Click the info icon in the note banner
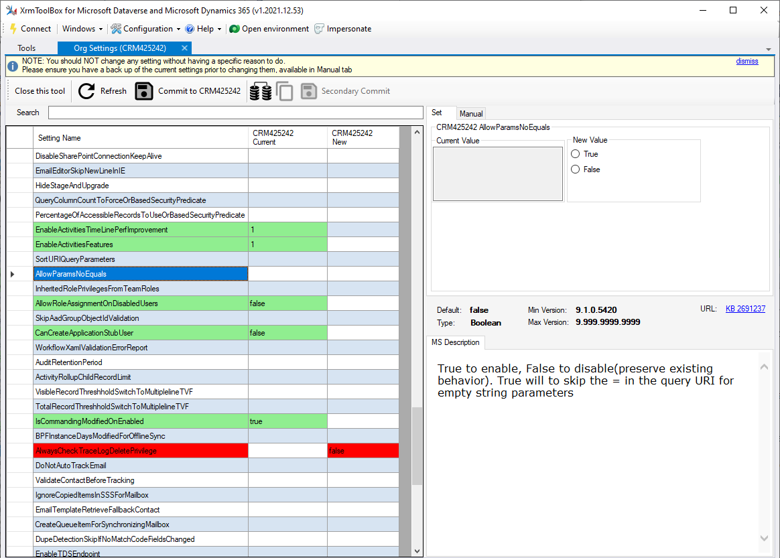 [13, 66]
